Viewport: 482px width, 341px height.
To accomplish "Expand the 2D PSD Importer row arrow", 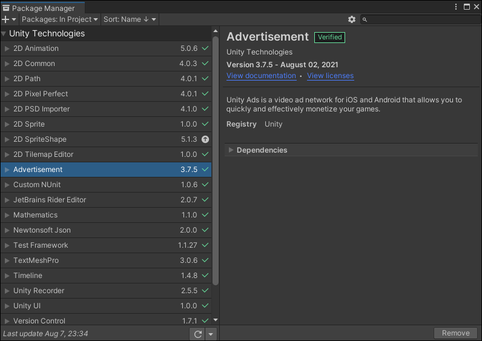I will click(7, 109).
